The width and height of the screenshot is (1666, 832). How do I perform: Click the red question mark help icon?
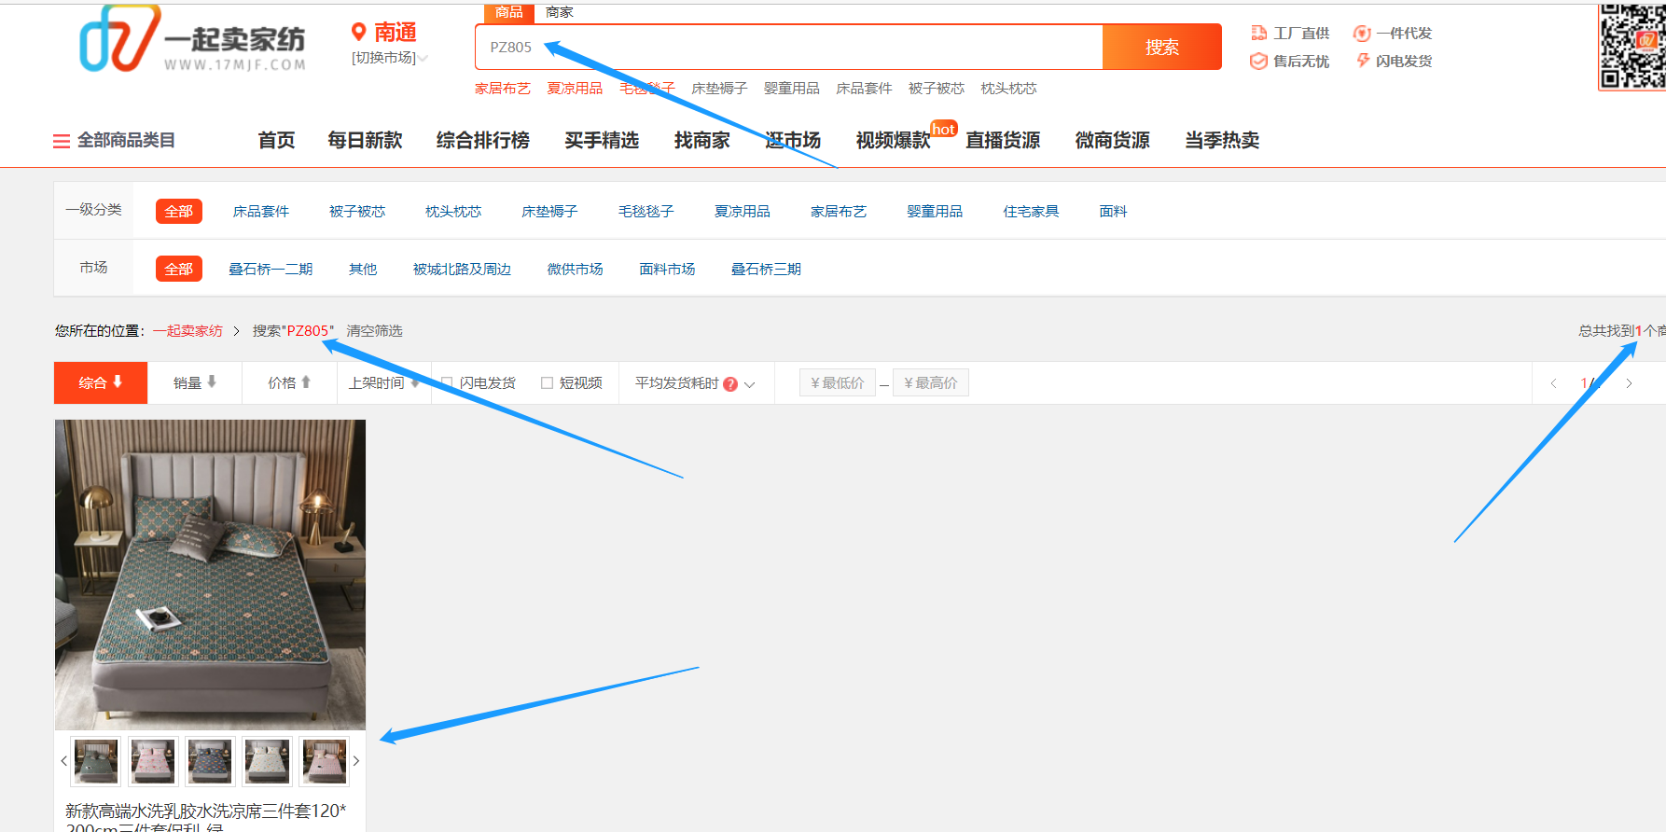[730, 384]
